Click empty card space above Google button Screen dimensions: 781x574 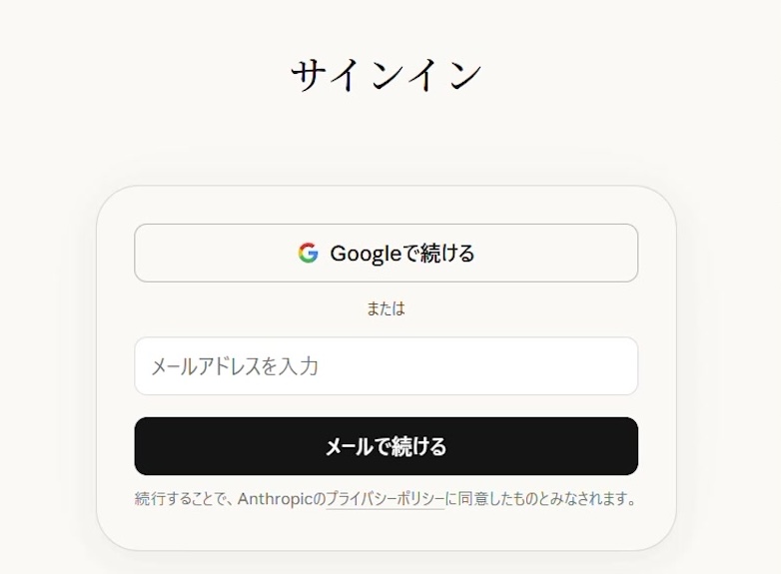pyautogui.click(x=386, y=206)
